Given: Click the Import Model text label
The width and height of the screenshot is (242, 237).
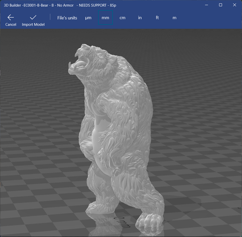Looking at the screenshot, I should (x=33, y=25).
